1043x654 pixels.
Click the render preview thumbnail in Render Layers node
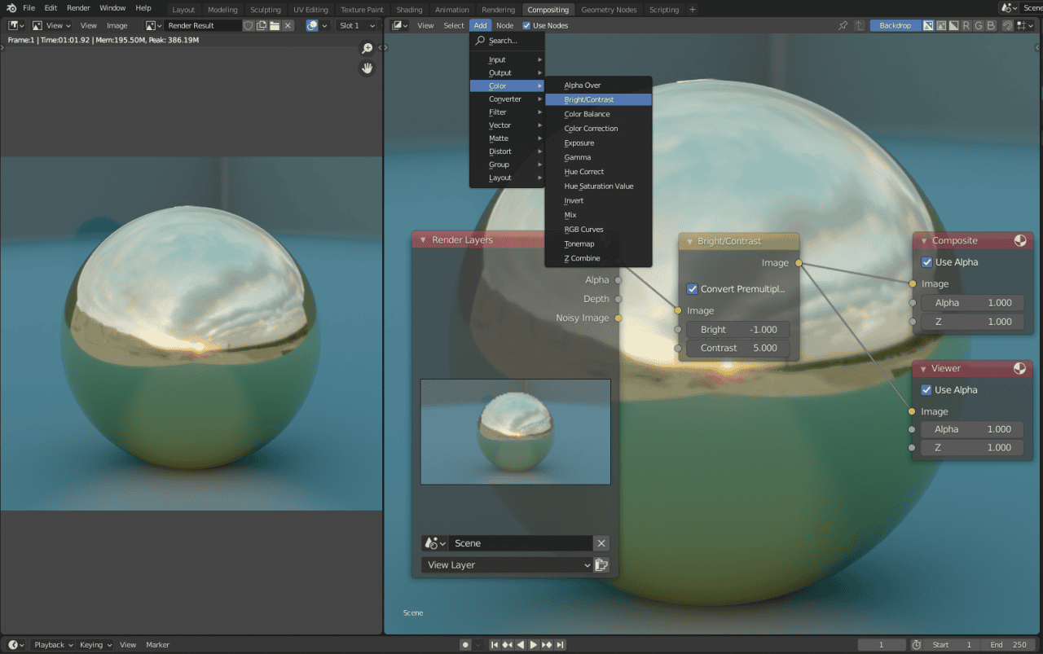tap(515, 432)
